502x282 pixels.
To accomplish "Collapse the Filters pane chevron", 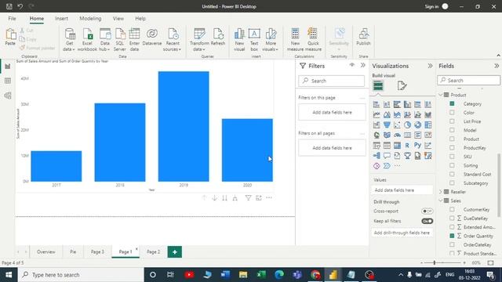I will click(362, 65).
